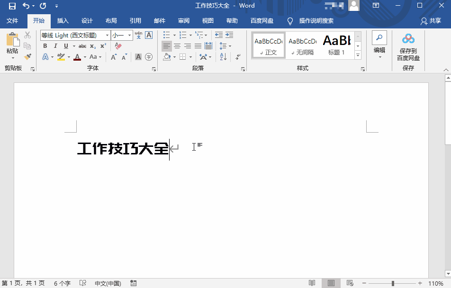This screenshot has height=288, width=451.
Task: Switch to the 插入 tab
Action: point(63,21)
